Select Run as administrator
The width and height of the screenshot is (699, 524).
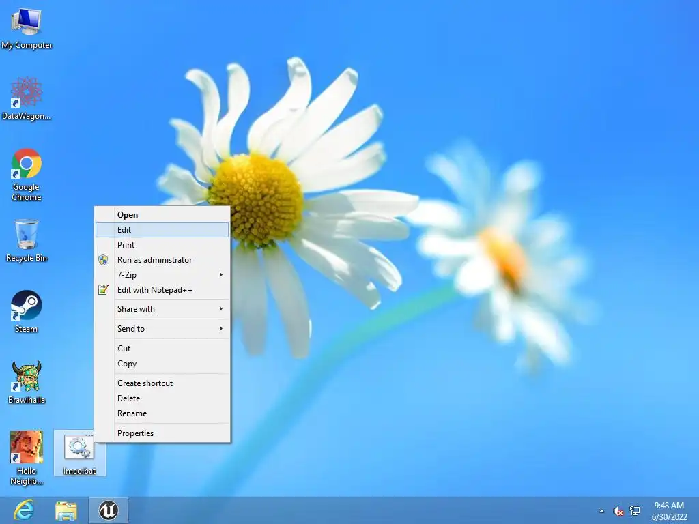tap(162, 260)
